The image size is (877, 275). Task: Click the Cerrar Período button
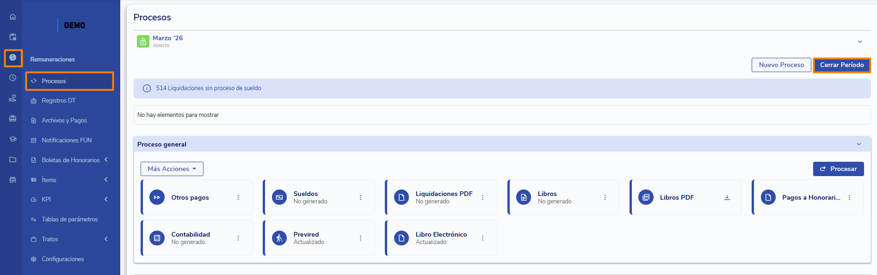(x=842, y=65)
